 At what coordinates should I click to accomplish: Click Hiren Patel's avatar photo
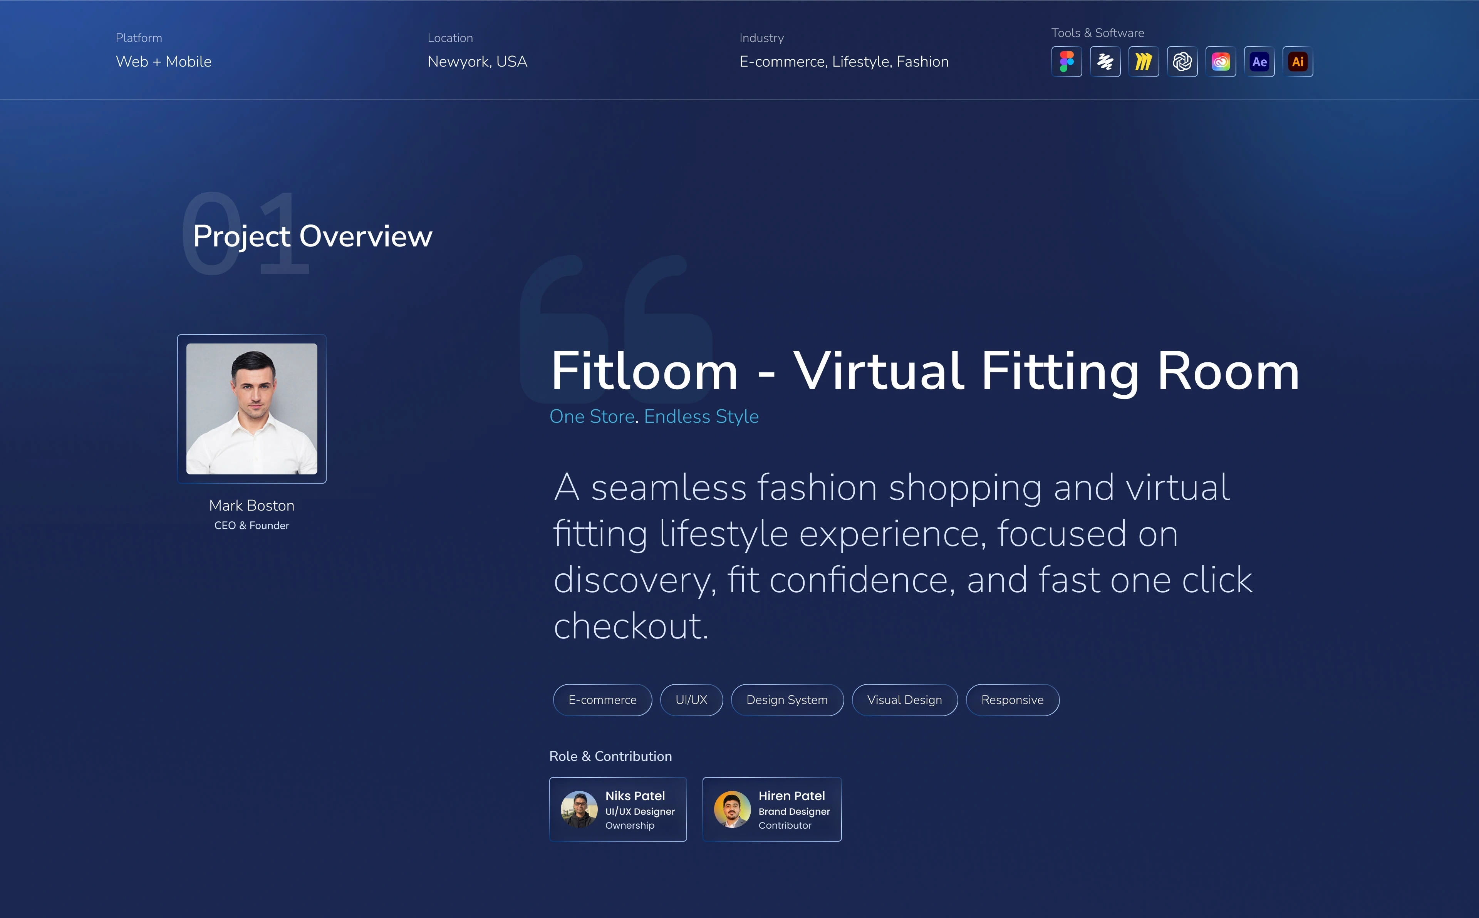click(x=732, y=809)
